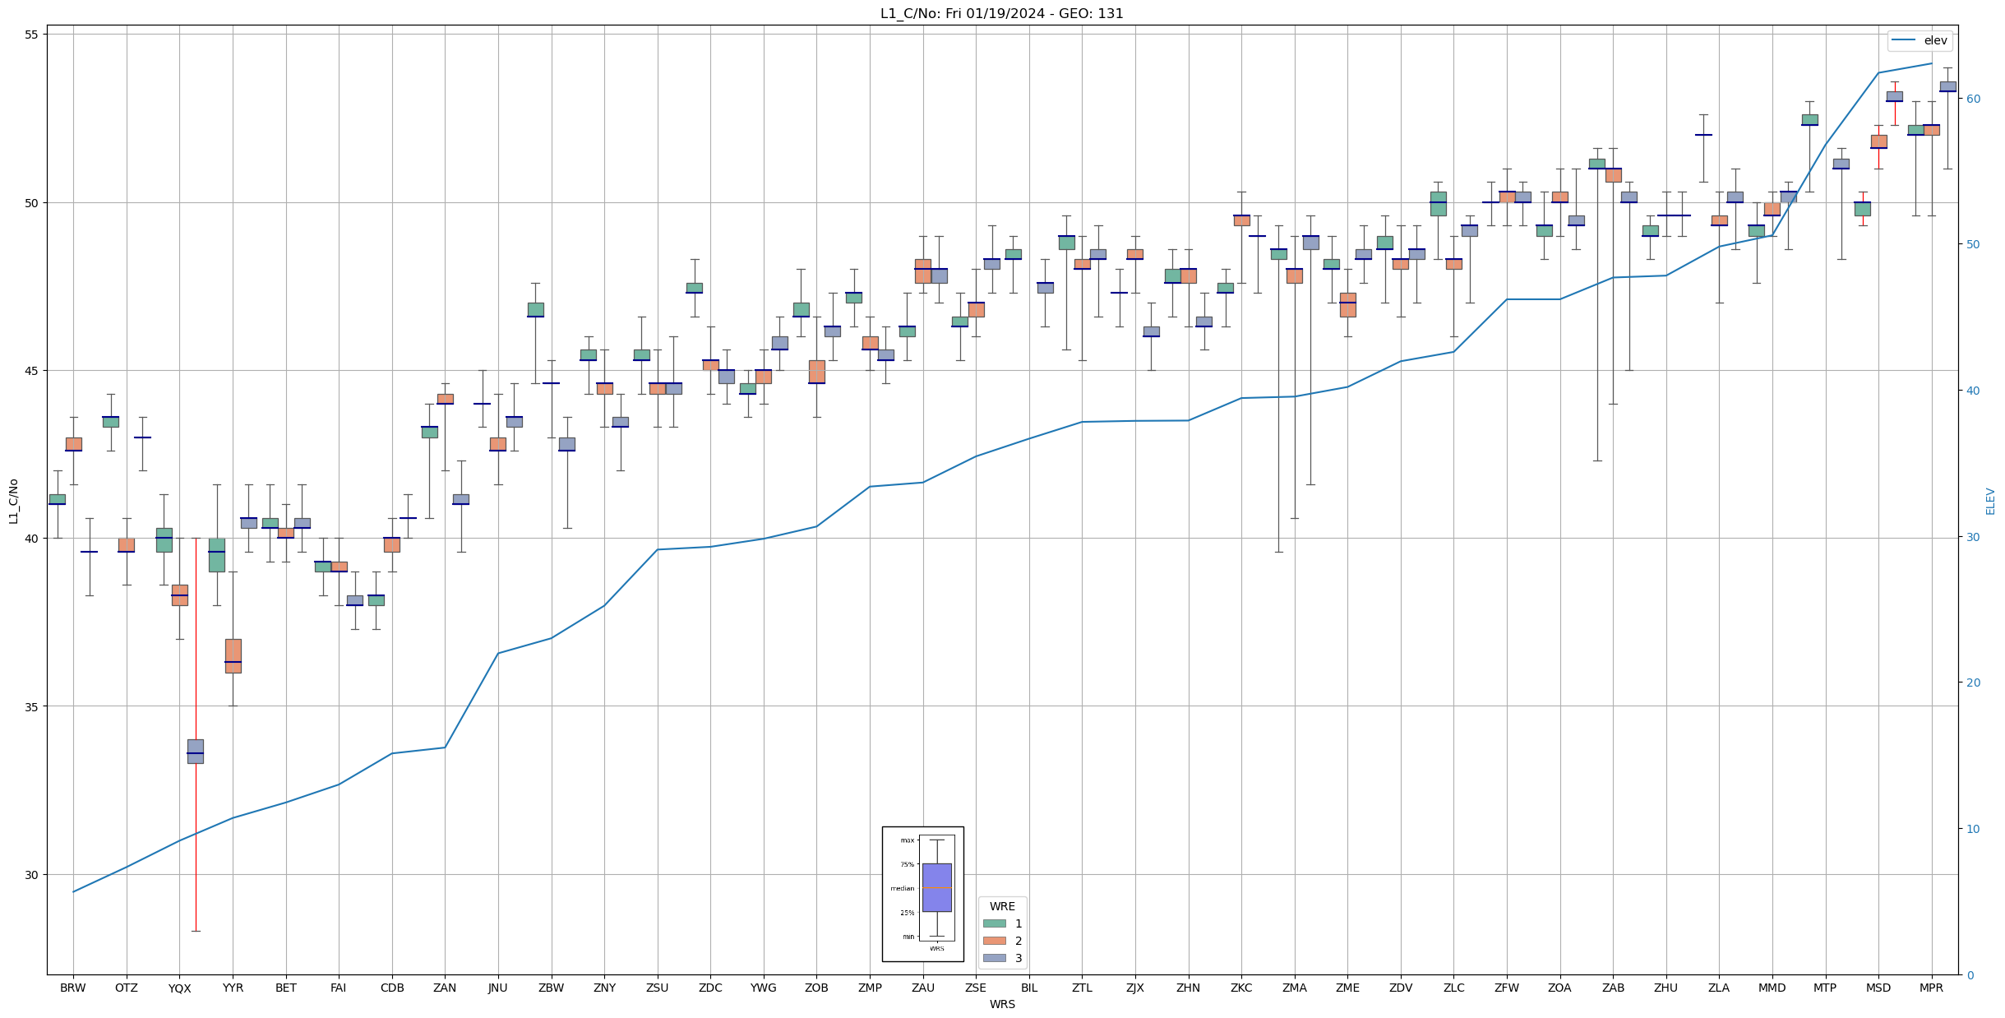Click the orange WRE 2 legend swatch
Screen dimensions: 2005x1018
(x=994, y=941)
